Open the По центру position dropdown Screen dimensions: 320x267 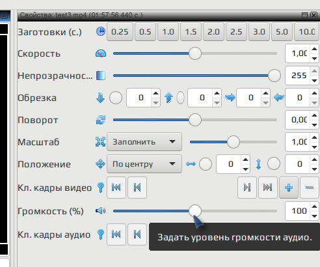pyautogui.click(x=144, y=164)
